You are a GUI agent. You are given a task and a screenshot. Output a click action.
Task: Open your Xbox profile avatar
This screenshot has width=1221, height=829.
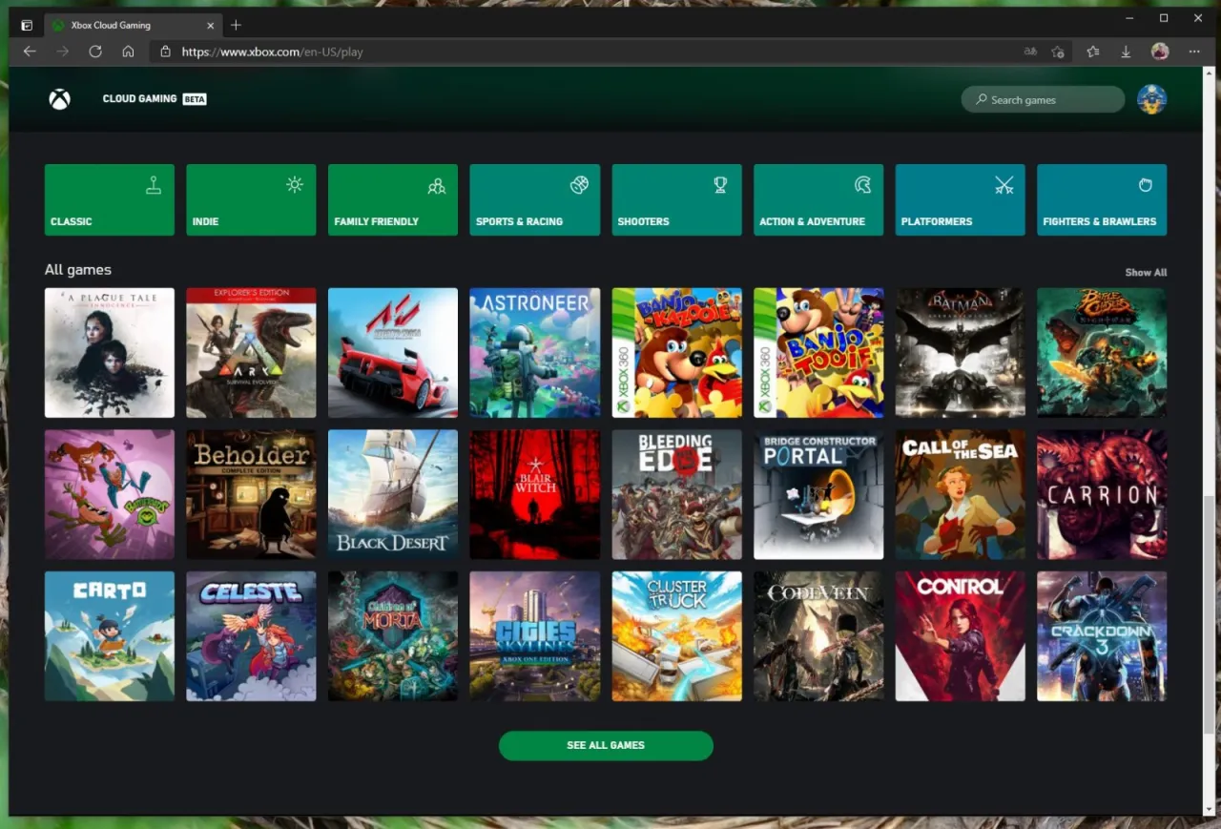(1152, 98)
